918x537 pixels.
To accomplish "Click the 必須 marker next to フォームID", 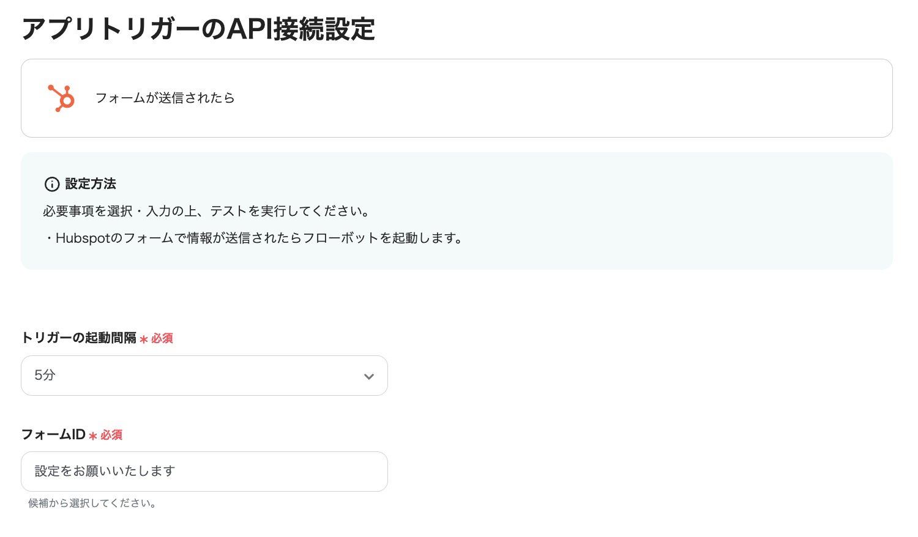I will [111, 435].
